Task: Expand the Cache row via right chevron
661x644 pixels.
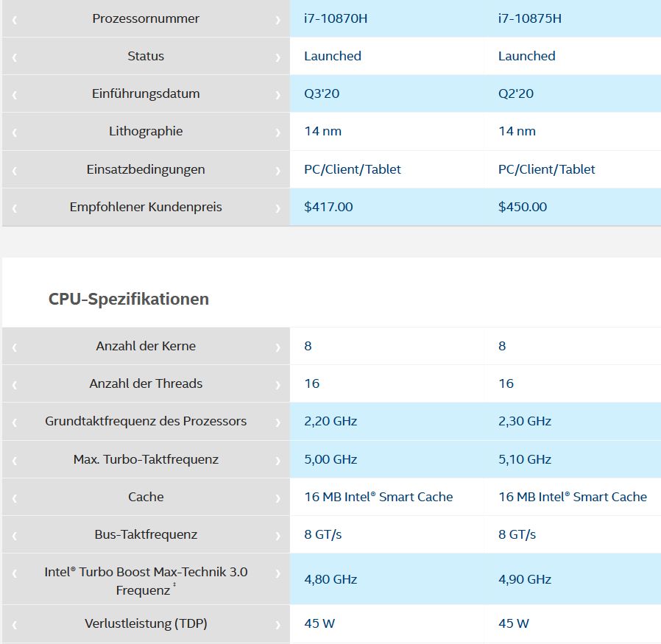Action: point(278,498)
